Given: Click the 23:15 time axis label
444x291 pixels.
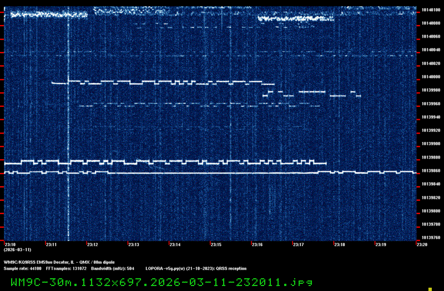Looking at the screenshot, I should click(216, 244).
